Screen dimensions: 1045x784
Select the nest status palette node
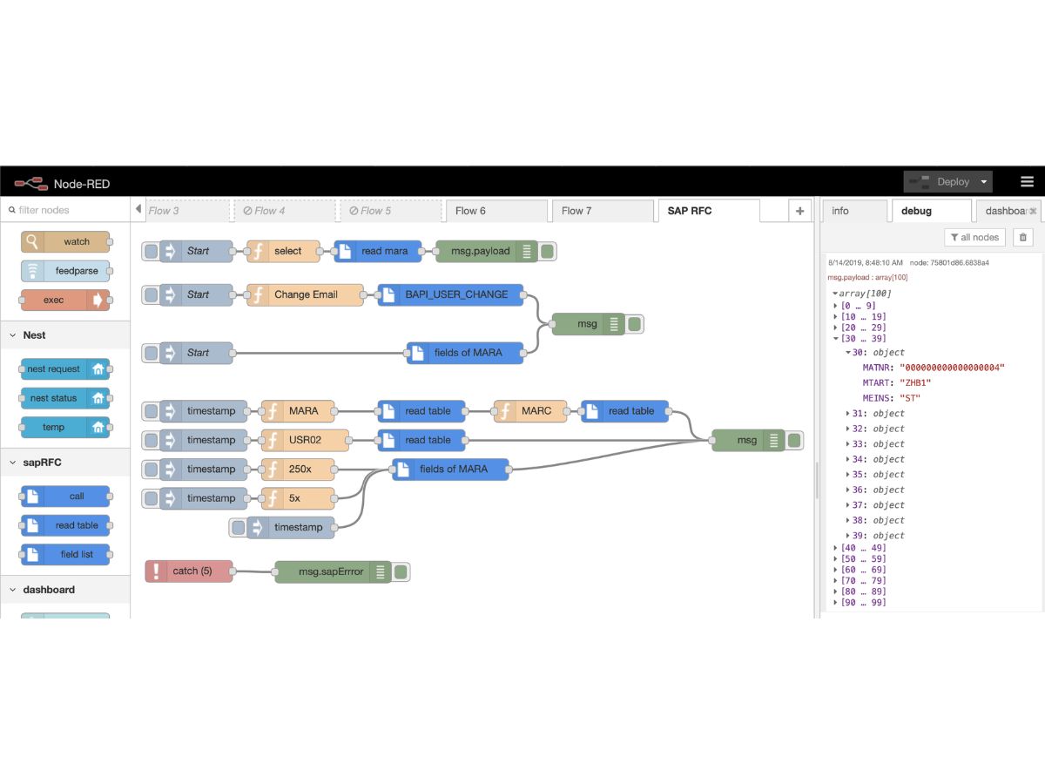point(66,398)
